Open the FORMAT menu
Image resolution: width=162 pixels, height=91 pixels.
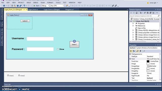[50, 3]
